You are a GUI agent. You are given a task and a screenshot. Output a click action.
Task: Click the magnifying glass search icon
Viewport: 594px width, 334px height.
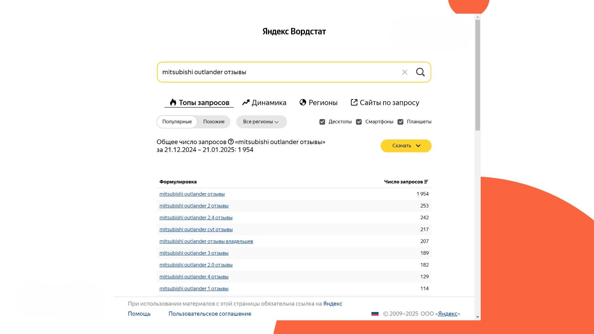coord(420,72)
